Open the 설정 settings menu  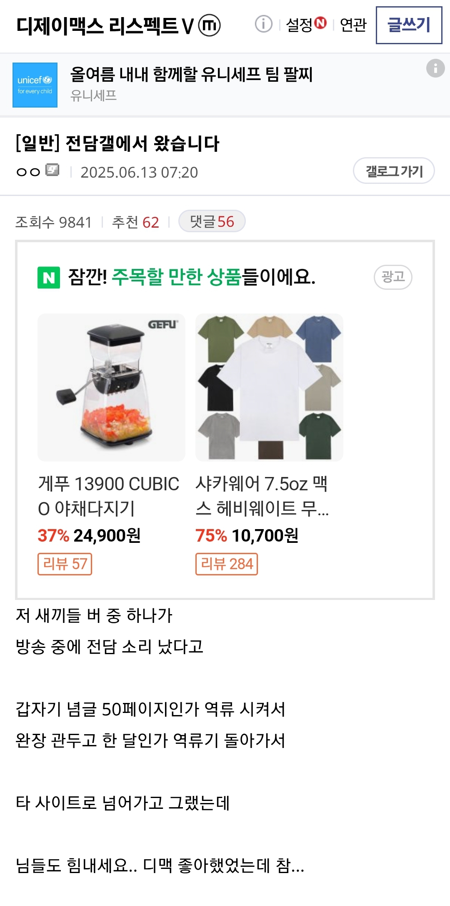(299, 25)
